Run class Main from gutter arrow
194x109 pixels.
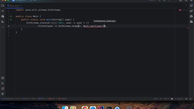click(11, 16)
